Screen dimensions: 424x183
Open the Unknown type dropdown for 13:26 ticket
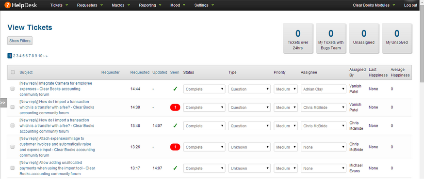click(x=249, y=147)
